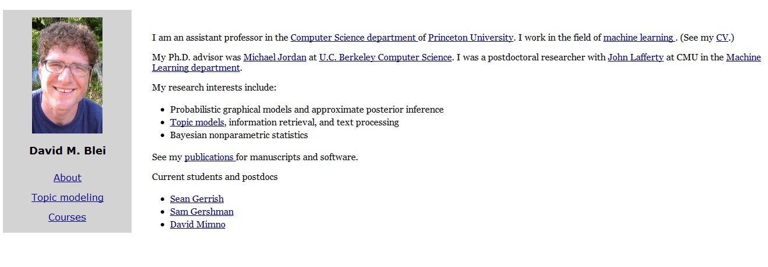Select the Sam Gershman link
Viewport: 768px width, 267px height.
click(x=201, y=212)
